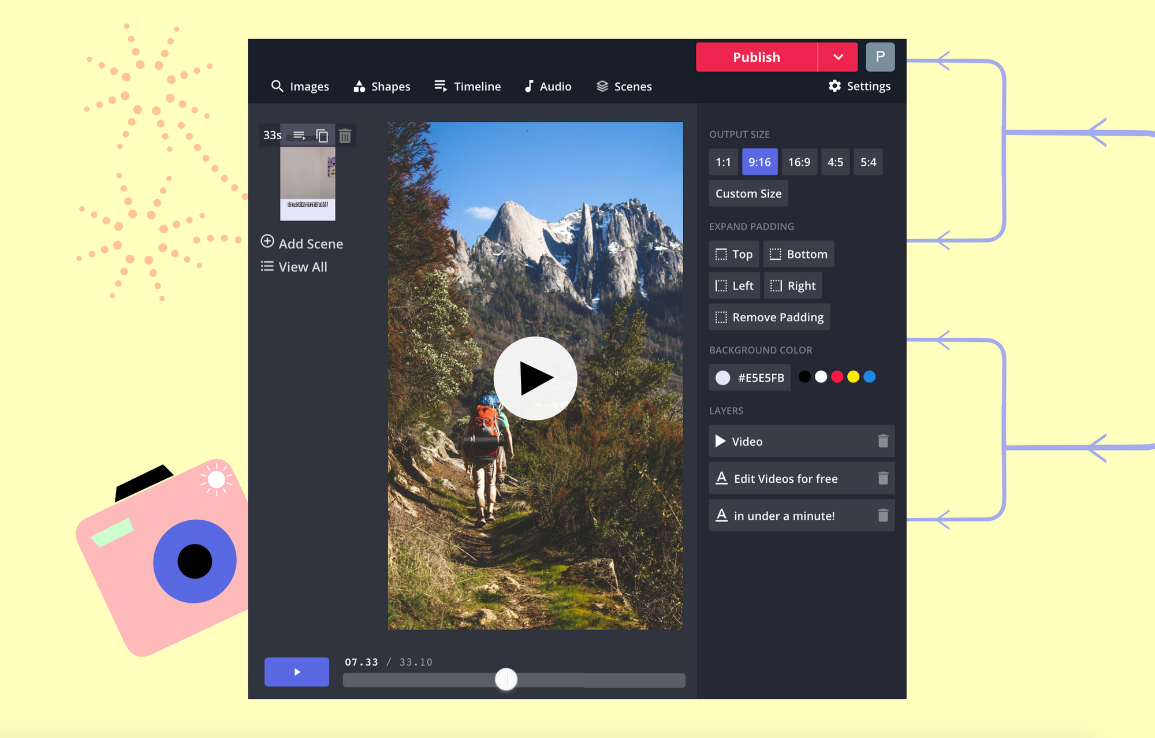1155x738 pixels.
Task: Select the 4:5 output size ratio
Action: click(835, 162)
